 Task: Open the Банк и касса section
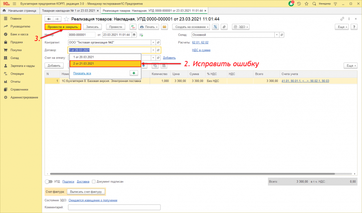pos(19,34)
